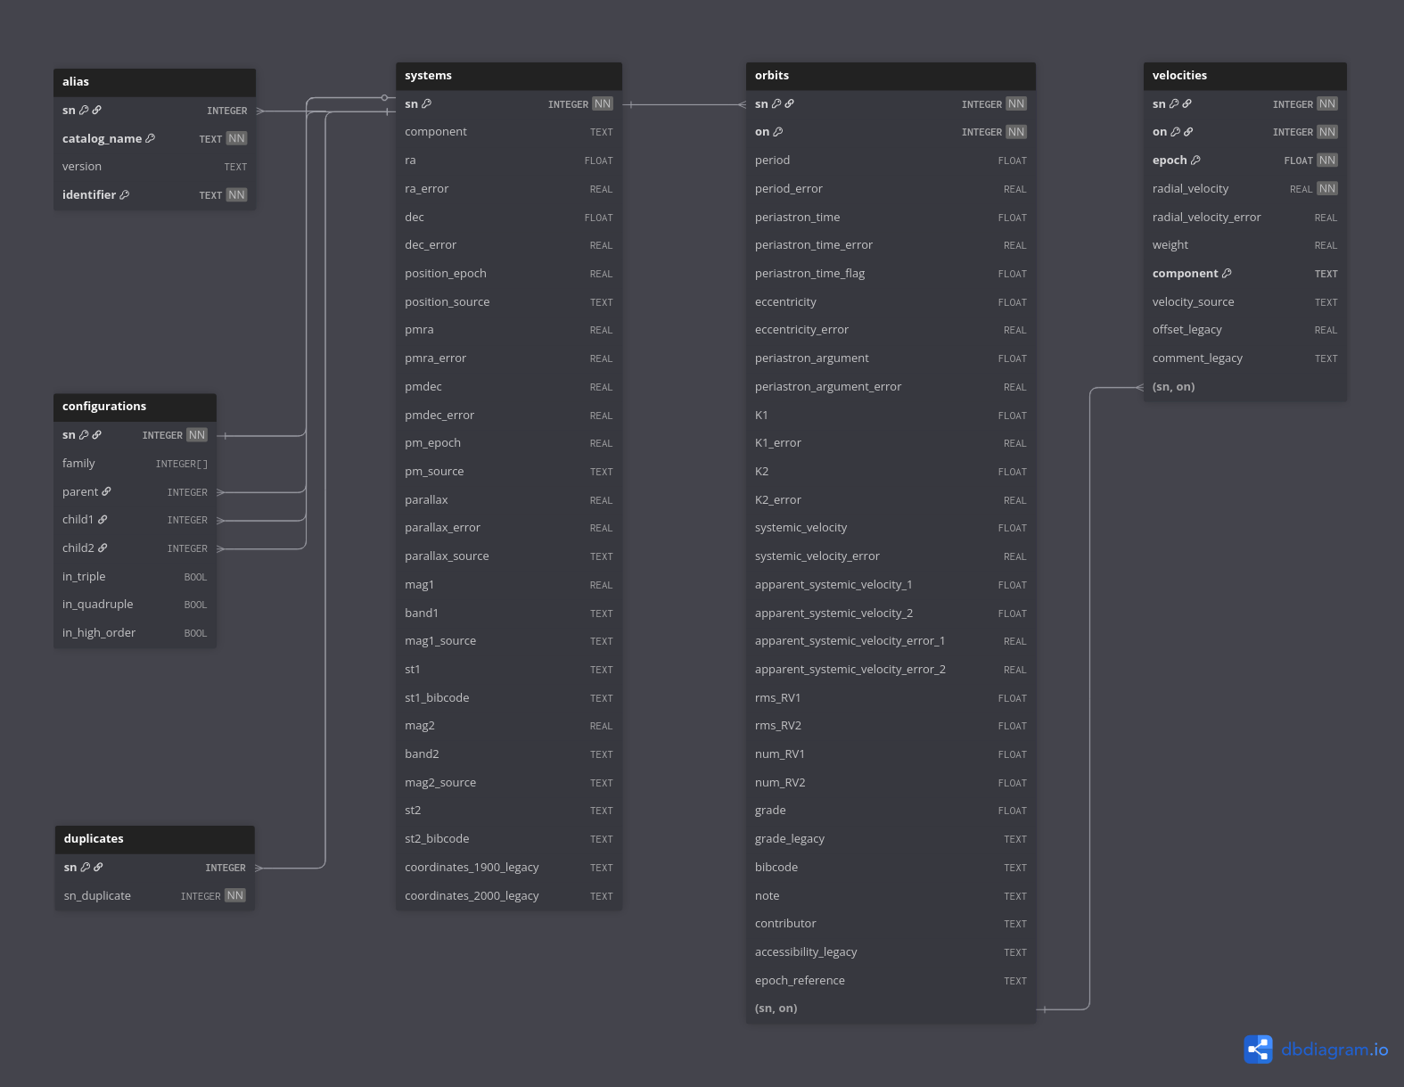This screenshot has width=1404, height=1087.
Task: Click key icon on velocities sn row
Action: point(1174,104)
